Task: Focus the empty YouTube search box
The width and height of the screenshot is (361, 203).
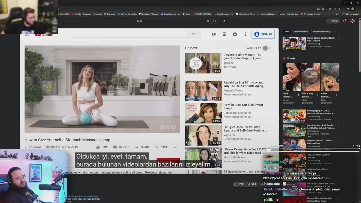Action: tap(129, 34)
